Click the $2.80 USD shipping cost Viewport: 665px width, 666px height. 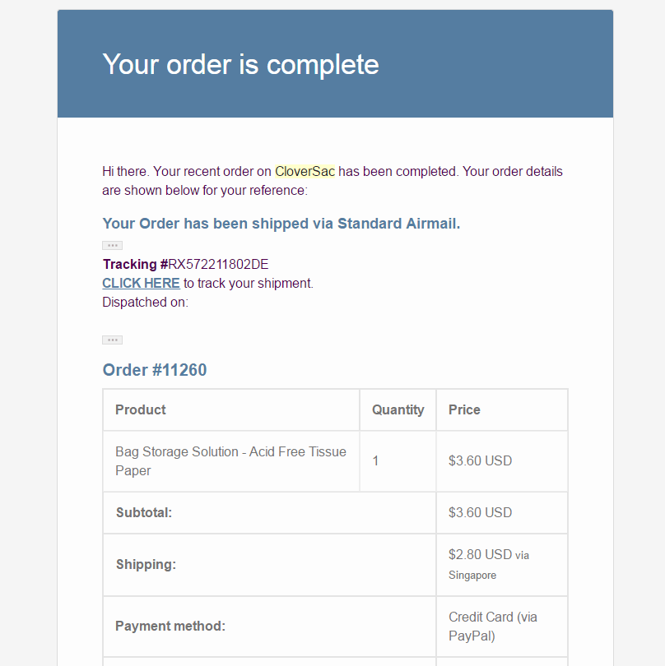pyautogui.click(x=480, y=555)
